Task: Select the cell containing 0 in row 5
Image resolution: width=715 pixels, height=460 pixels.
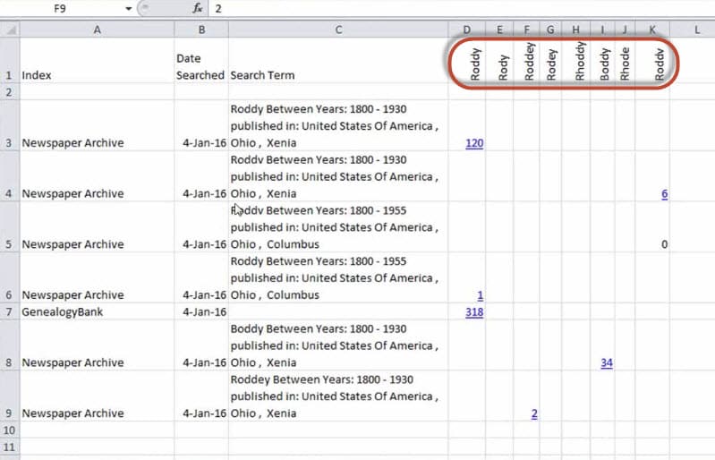Action: point(664,244)
